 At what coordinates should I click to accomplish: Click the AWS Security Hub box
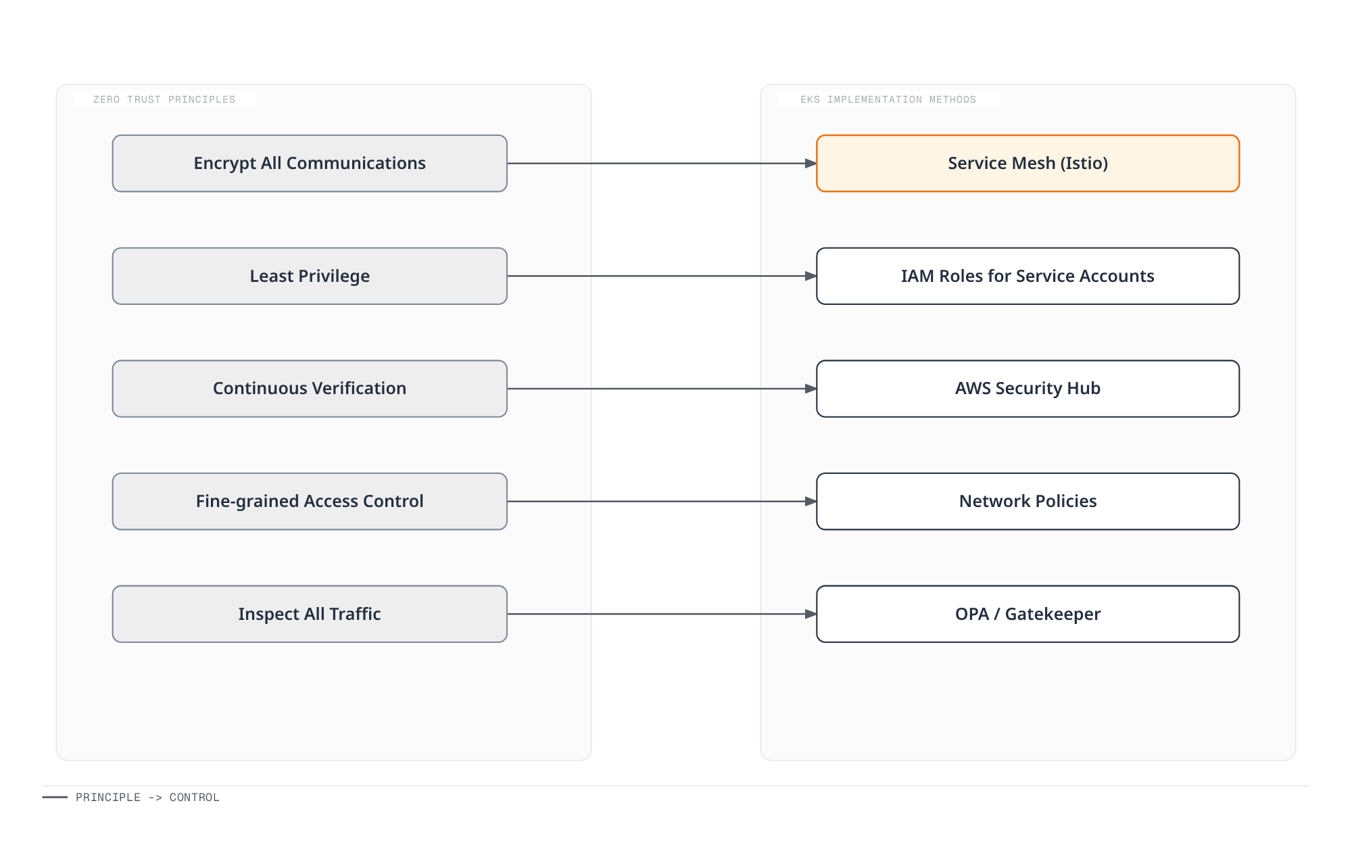coord(1028,389)
